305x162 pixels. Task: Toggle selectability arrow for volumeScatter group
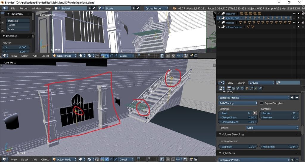coord(298,27)
